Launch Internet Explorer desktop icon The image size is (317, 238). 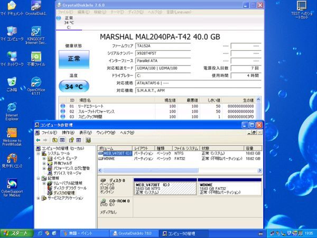click(12, 111)
